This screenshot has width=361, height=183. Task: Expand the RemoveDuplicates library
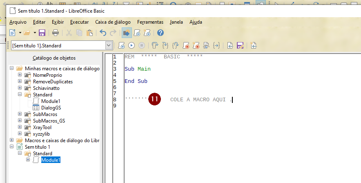click(20, 81)
